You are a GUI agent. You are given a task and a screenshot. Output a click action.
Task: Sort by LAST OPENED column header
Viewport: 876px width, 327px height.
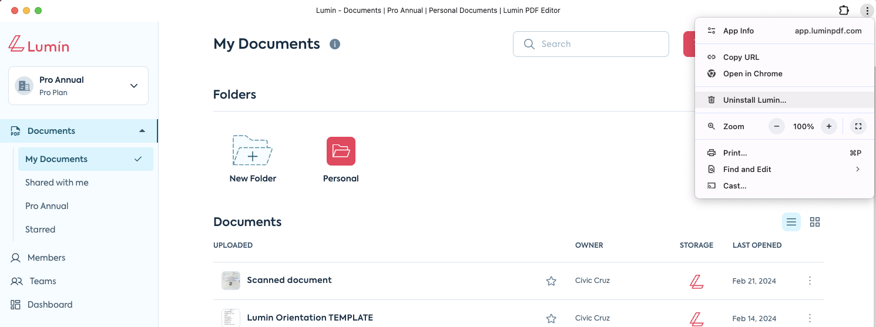(757, 245)
